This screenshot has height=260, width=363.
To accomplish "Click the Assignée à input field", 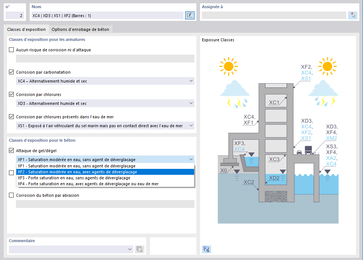I will point(274,15).
